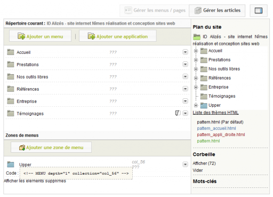The height and width of the screenshot is (197, 273).
Task: Click the Références folder icon in main list
Action: tap(11, 89)
